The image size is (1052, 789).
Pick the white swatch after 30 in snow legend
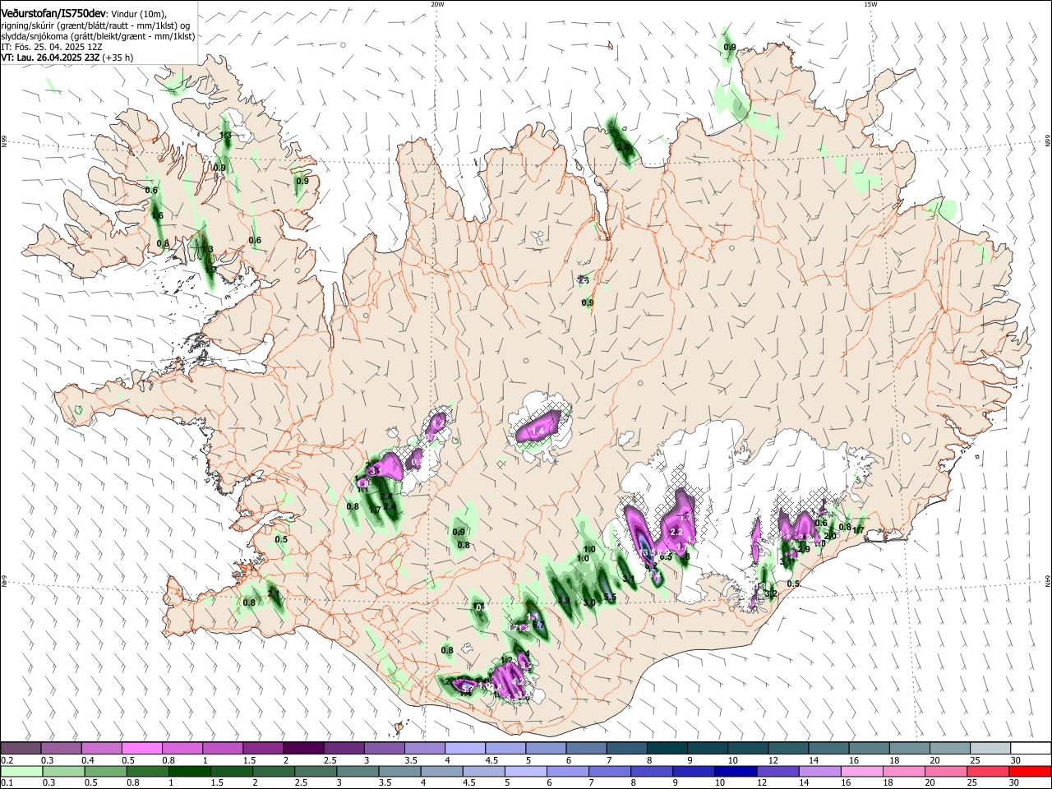[1031, 748]
